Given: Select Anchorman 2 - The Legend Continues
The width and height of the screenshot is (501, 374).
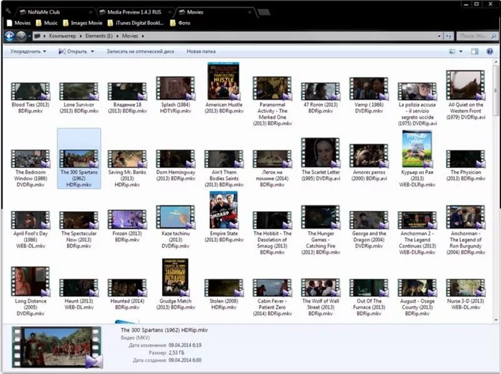Looking at the screenshot, I should (417, 232).
